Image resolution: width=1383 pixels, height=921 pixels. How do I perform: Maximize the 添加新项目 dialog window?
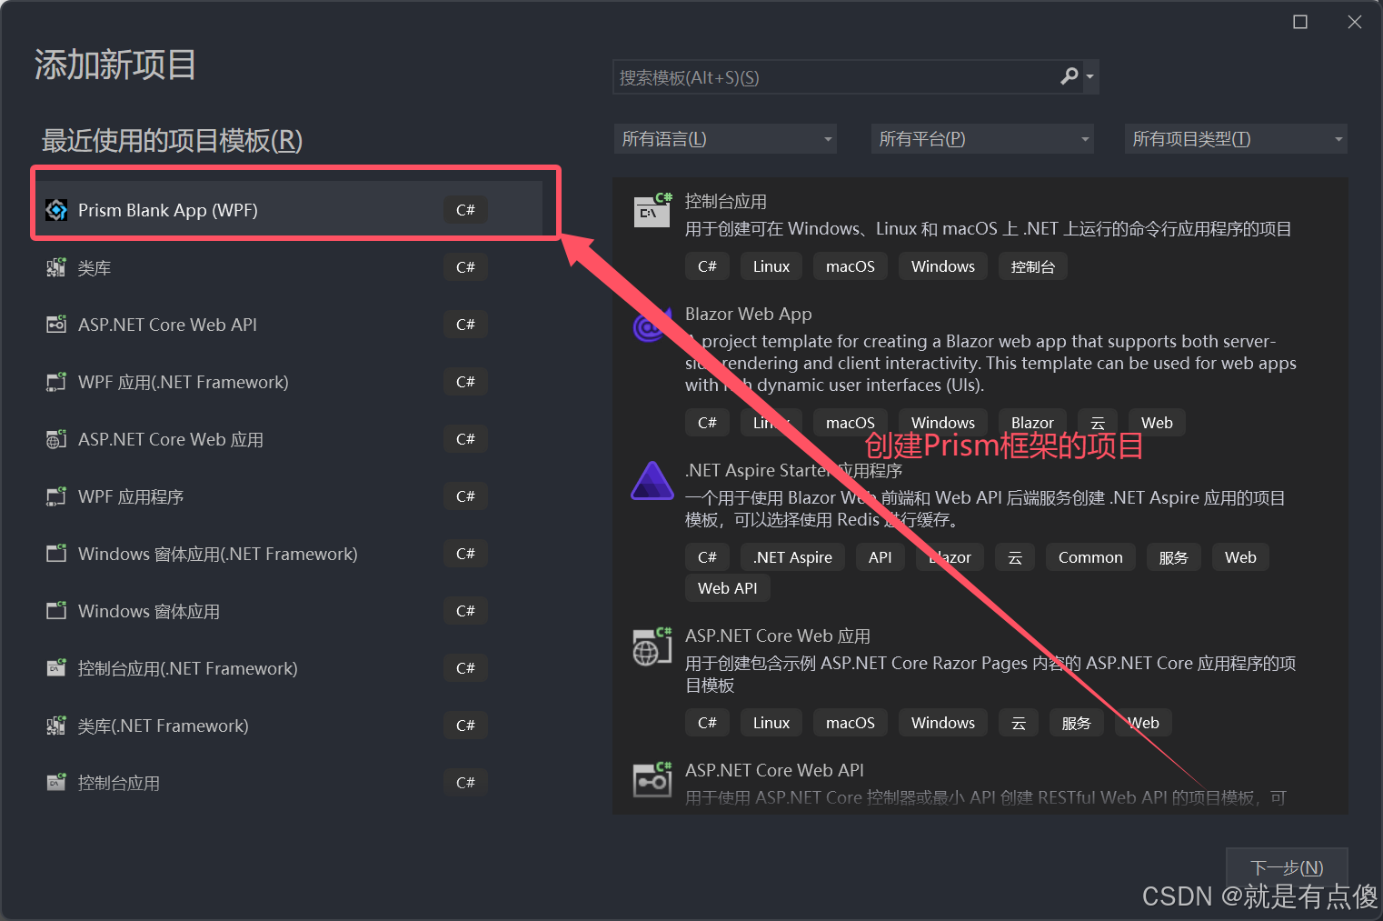(x=1300, y=22)
